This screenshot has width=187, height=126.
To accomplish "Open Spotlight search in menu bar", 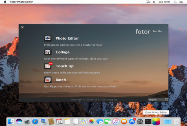I will click(175, 2).
